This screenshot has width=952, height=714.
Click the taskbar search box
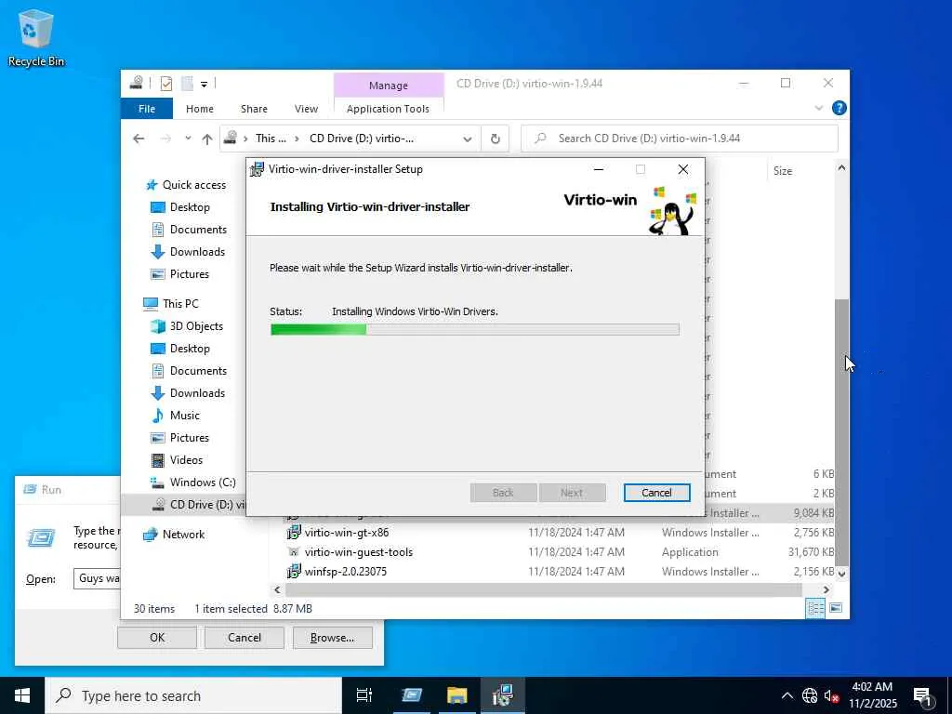click(193, 695)
